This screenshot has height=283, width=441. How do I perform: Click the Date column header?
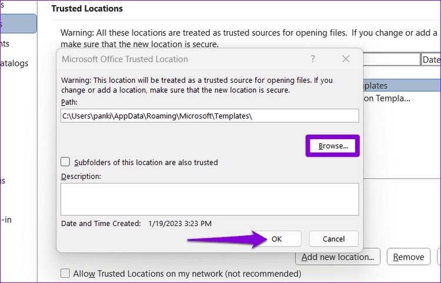pyautogui.click(x=431, y=59)
